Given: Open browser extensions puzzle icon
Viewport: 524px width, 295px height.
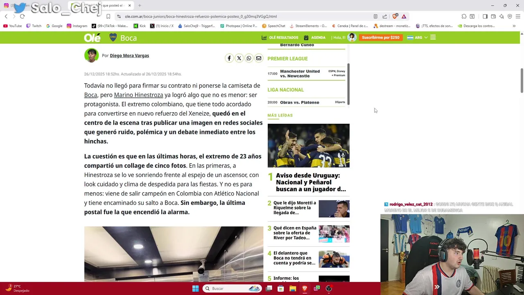Looking at the screenshot, I should [464, 16].
